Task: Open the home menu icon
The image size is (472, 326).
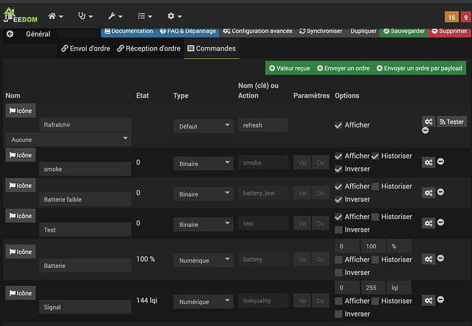Action: (55, 16)
